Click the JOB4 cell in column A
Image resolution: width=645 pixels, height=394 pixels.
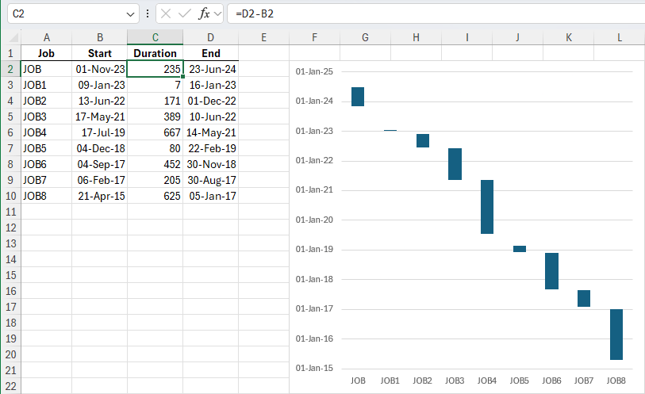[x=47, y=132]
